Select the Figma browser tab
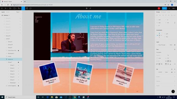The width and height of the screenshot is (177, 99). (12, 2)
